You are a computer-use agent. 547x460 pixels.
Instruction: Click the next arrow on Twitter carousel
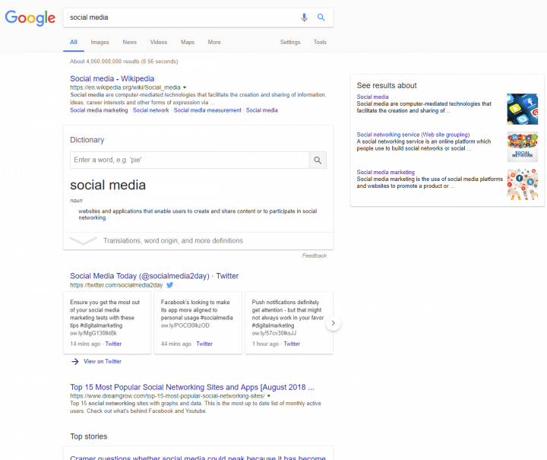(x=334, y=323)
